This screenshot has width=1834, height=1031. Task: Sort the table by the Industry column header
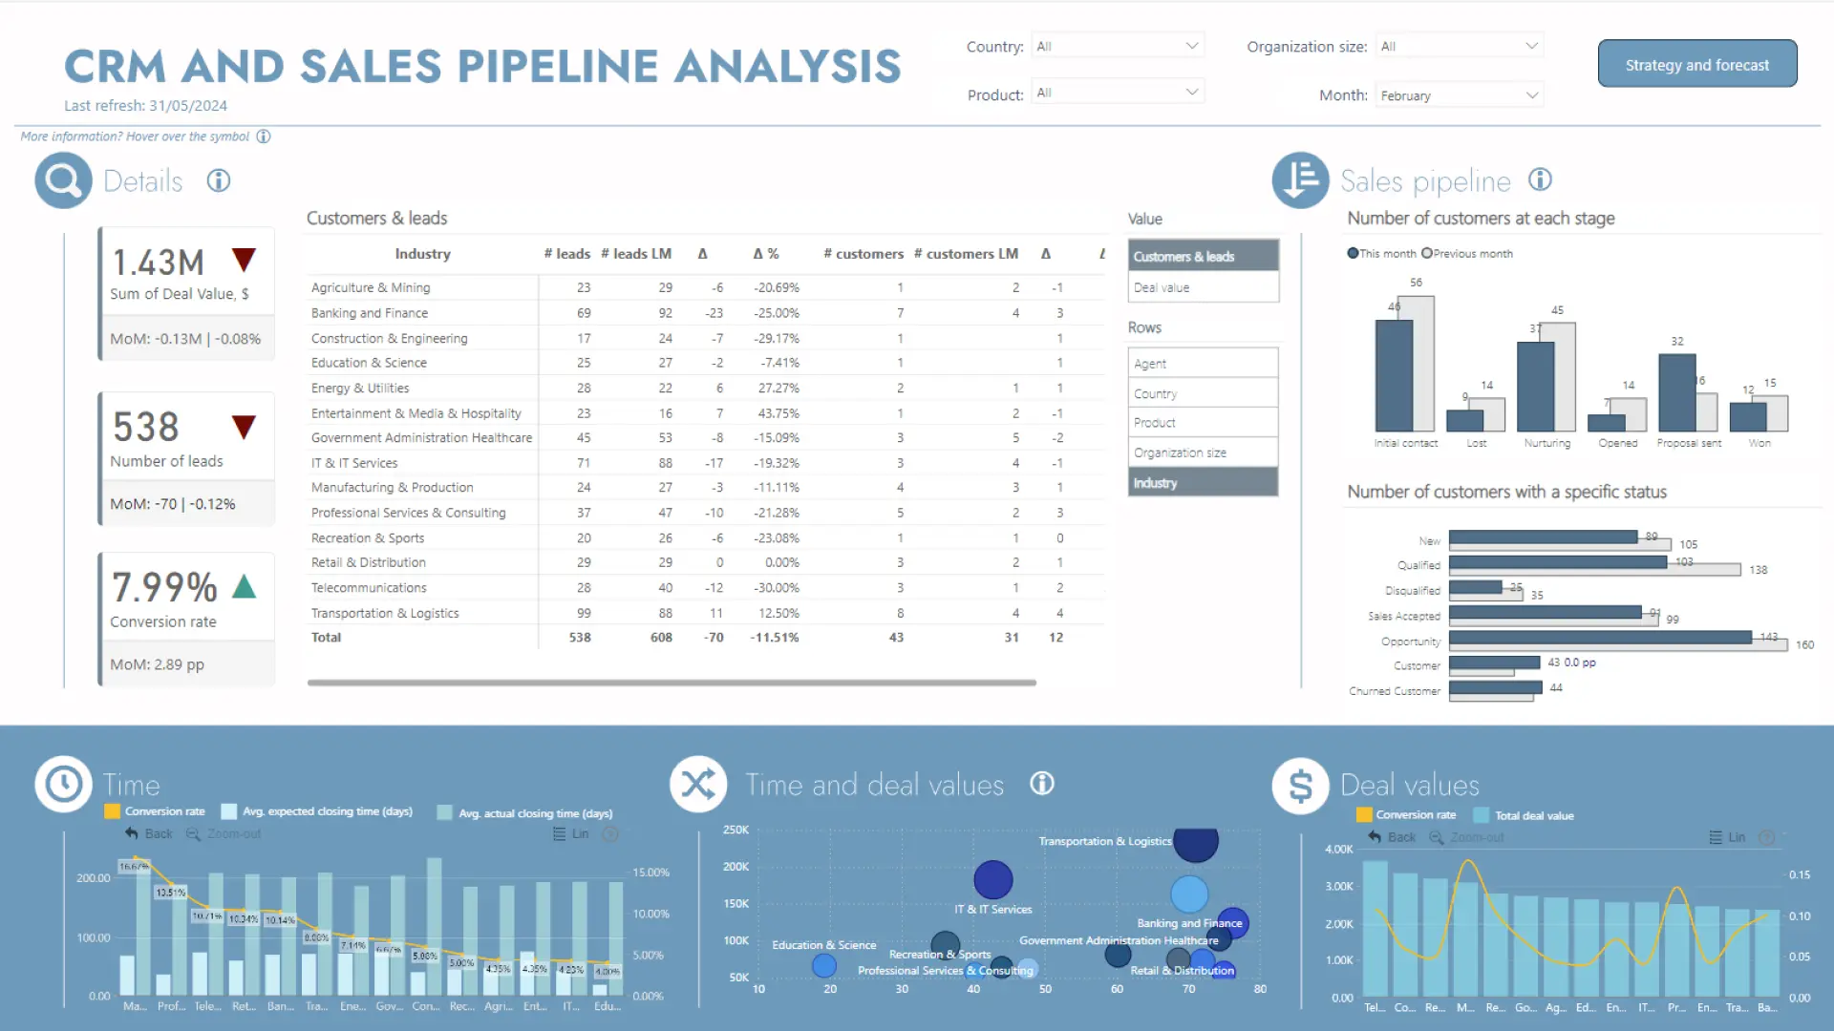click(422, 254)
